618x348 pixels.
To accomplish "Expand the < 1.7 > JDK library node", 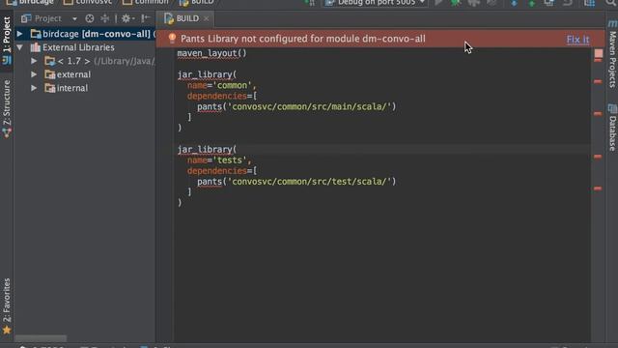I will 34,61.
